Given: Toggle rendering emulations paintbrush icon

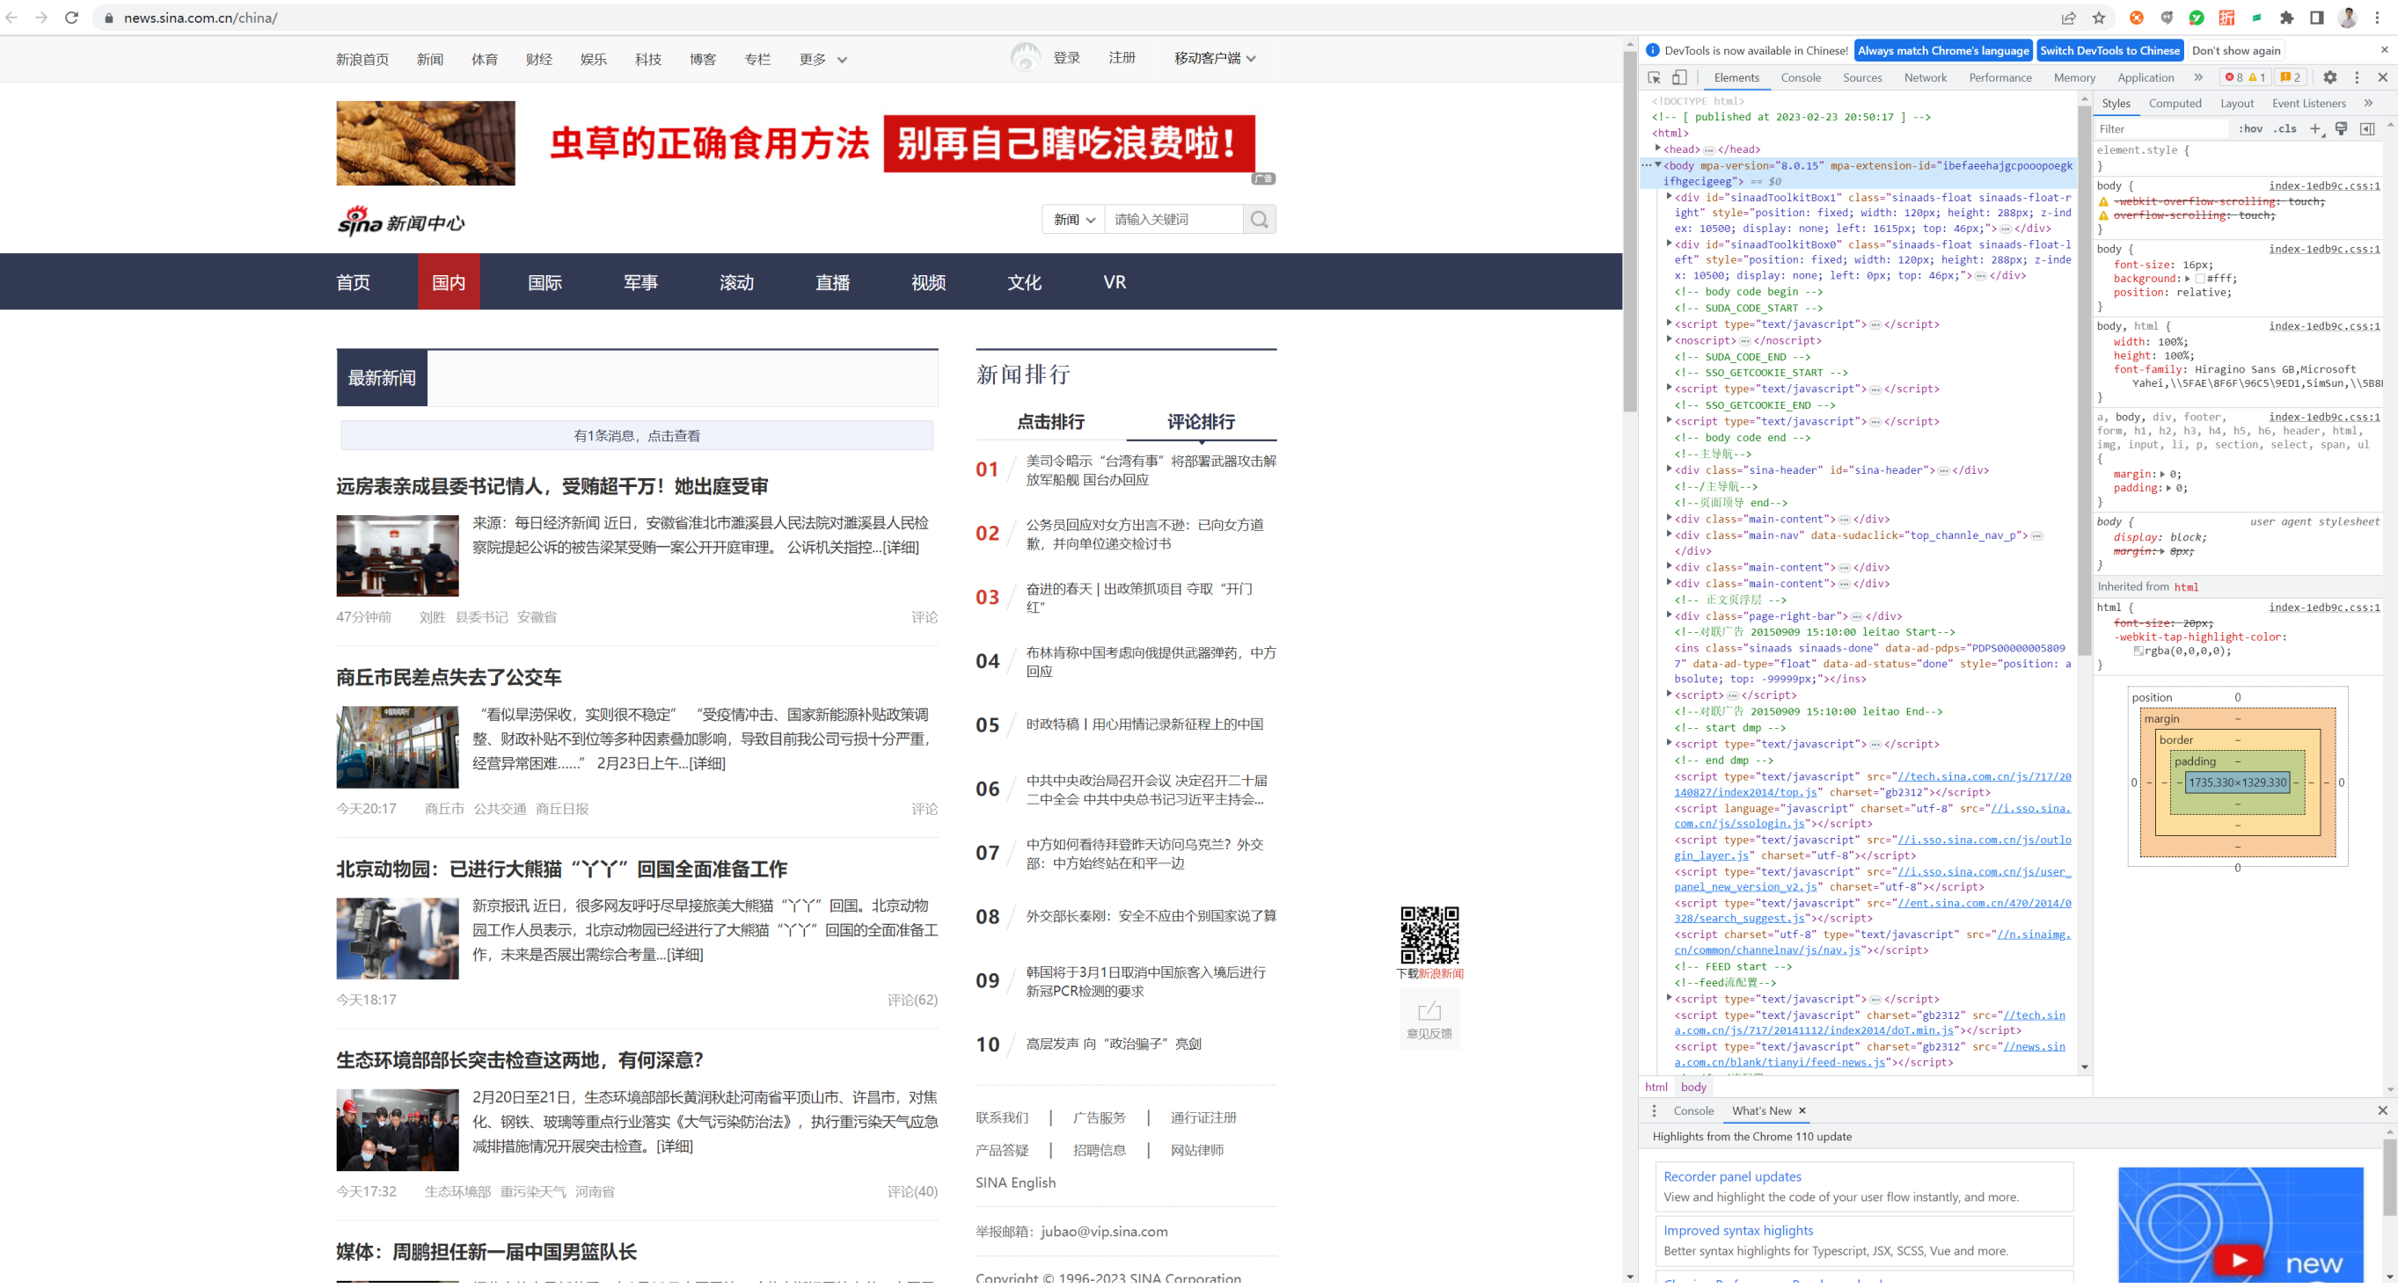Looking at the screenshot, I should tap(2342, 128).
